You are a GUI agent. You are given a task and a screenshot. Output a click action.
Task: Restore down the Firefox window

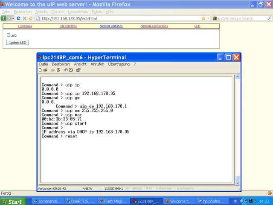pyautogui.click(x=261, y=4)
